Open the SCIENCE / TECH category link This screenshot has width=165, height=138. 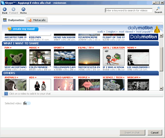114,78
